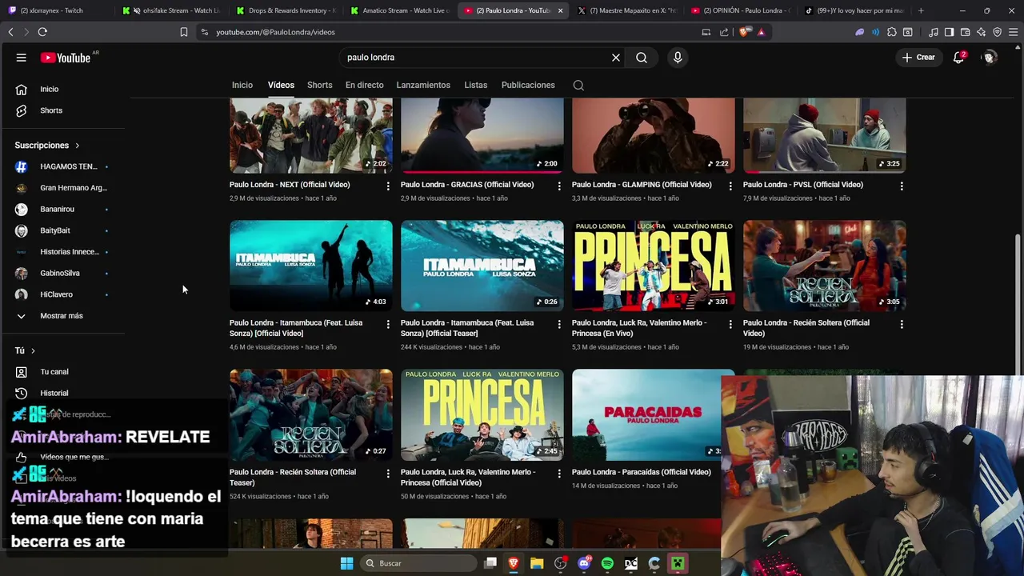Image resolution: width=1024 pixels, height=576 pixels.
Task: Open Paulo Londra - NEXT video title
Action: (290, 185)
